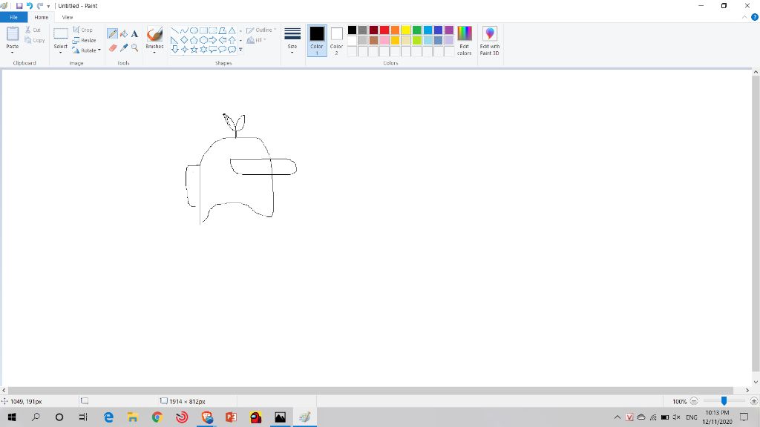
Task: Expand the Shapes gallery More arrow
Action: pyautogui.click(x=240, y=50)
